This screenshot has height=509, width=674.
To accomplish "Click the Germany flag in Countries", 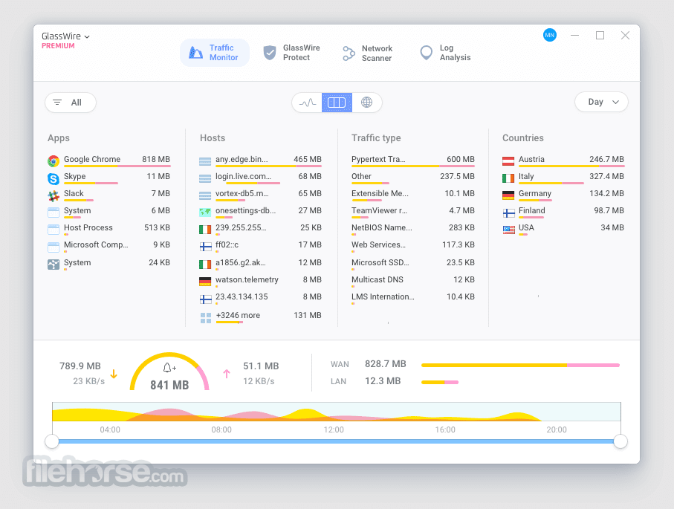I will [x=508, y=195].
